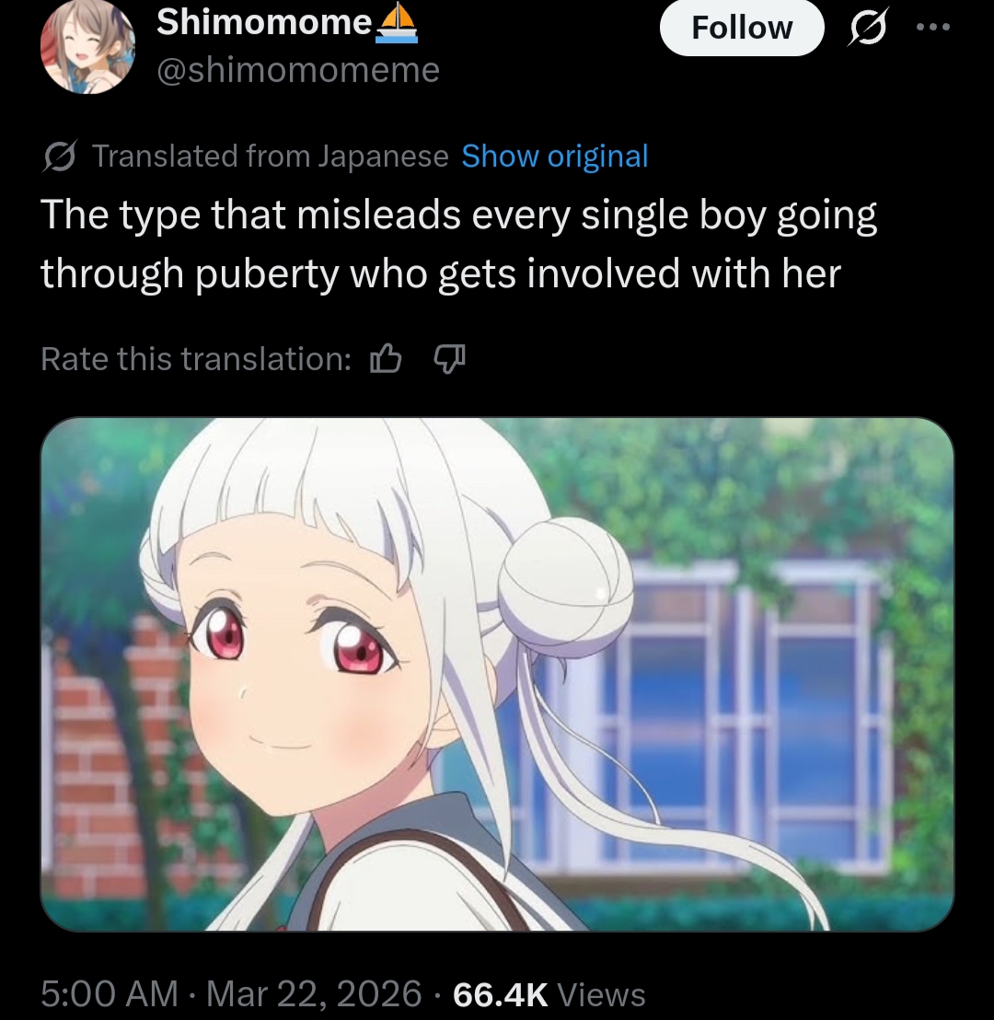Click the Views word after 66.4K
This screenshot has height=1020, width=994.
coord(601,994)
